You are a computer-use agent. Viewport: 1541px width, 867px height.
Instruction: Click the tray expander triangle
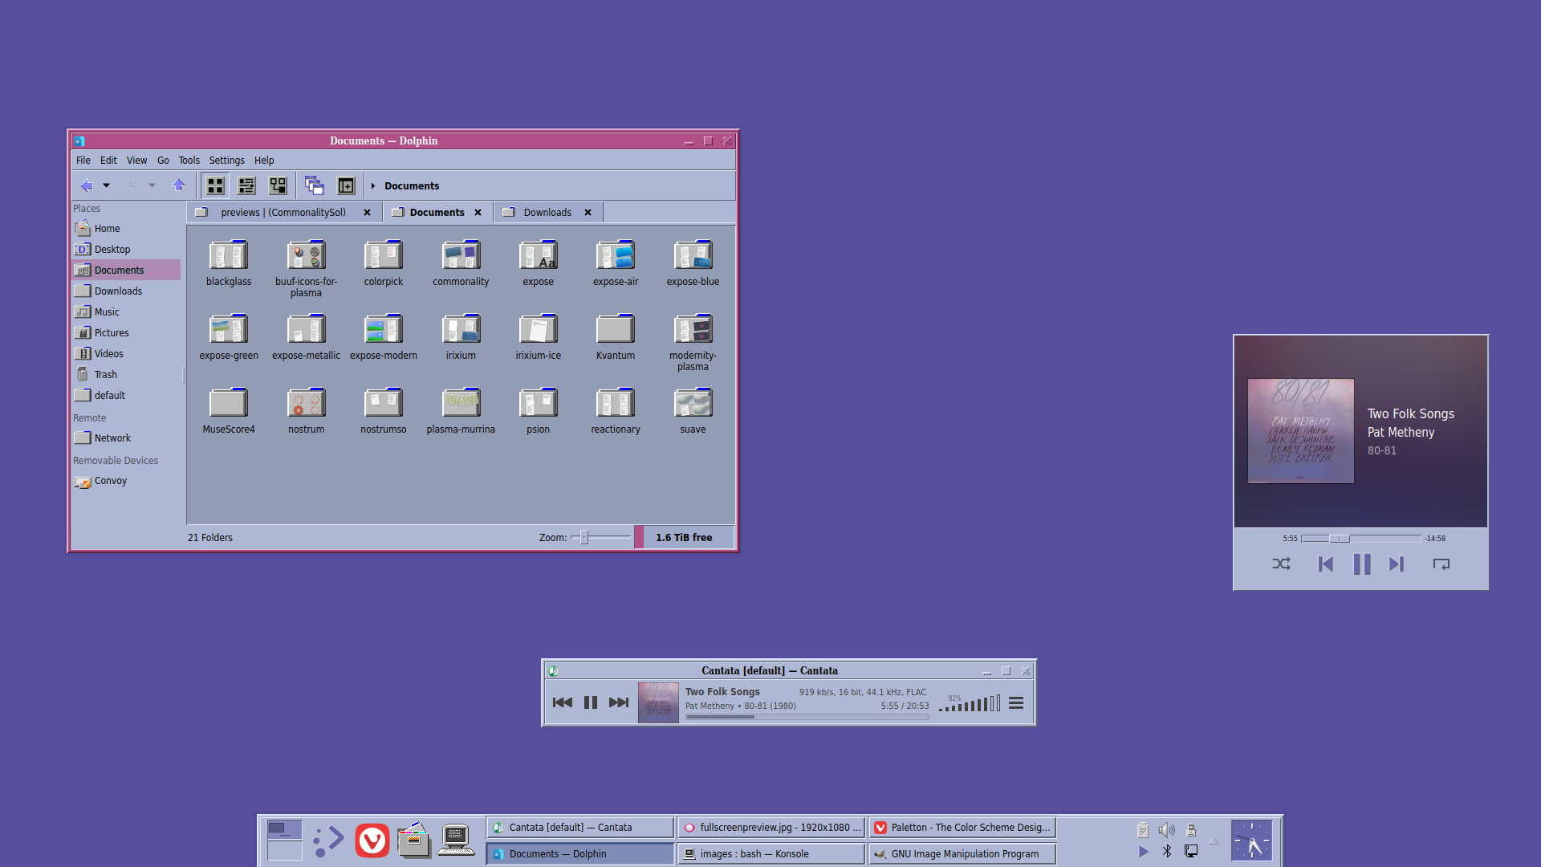[1214, 842]
